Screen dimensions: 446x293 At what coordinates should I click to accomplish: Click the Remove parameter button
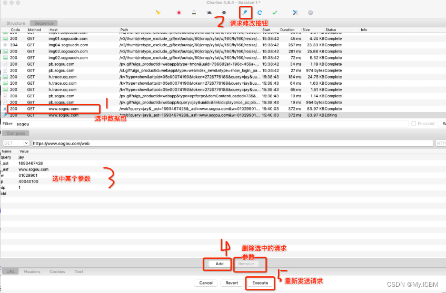(x=246, y=264)
